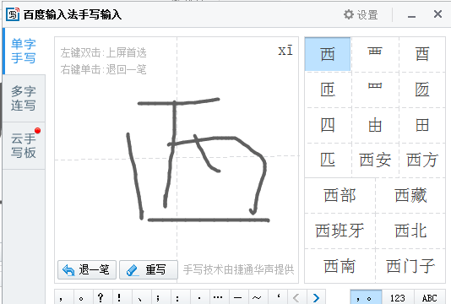Choose the highlighted candidate 西
The image size is (451, 304).
coord(328,54)
